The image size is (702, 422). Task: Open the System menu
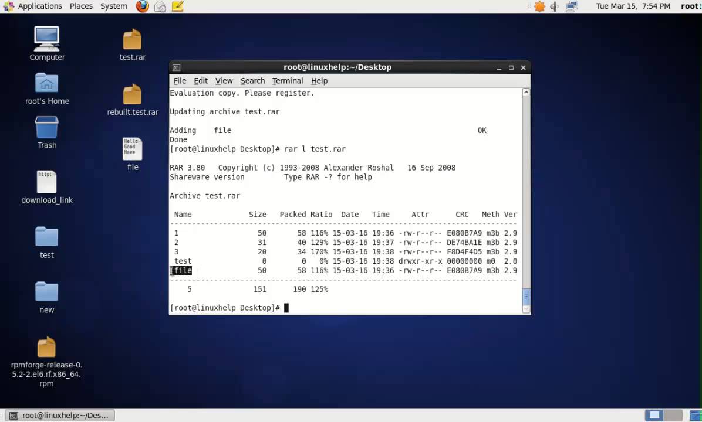click(114, 6)
